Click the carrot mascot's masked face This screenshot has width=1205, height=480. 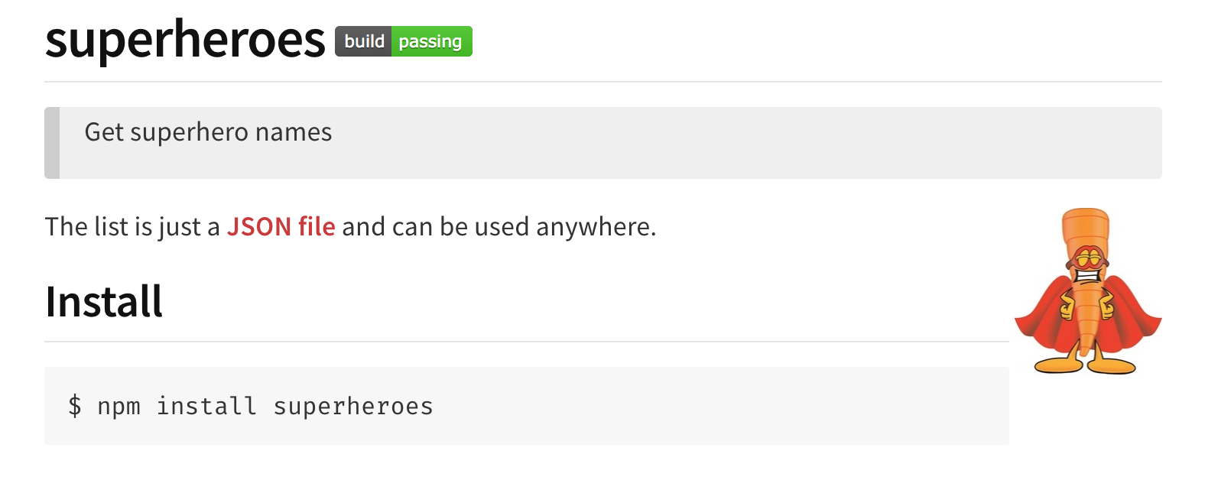coord(1086,264)
